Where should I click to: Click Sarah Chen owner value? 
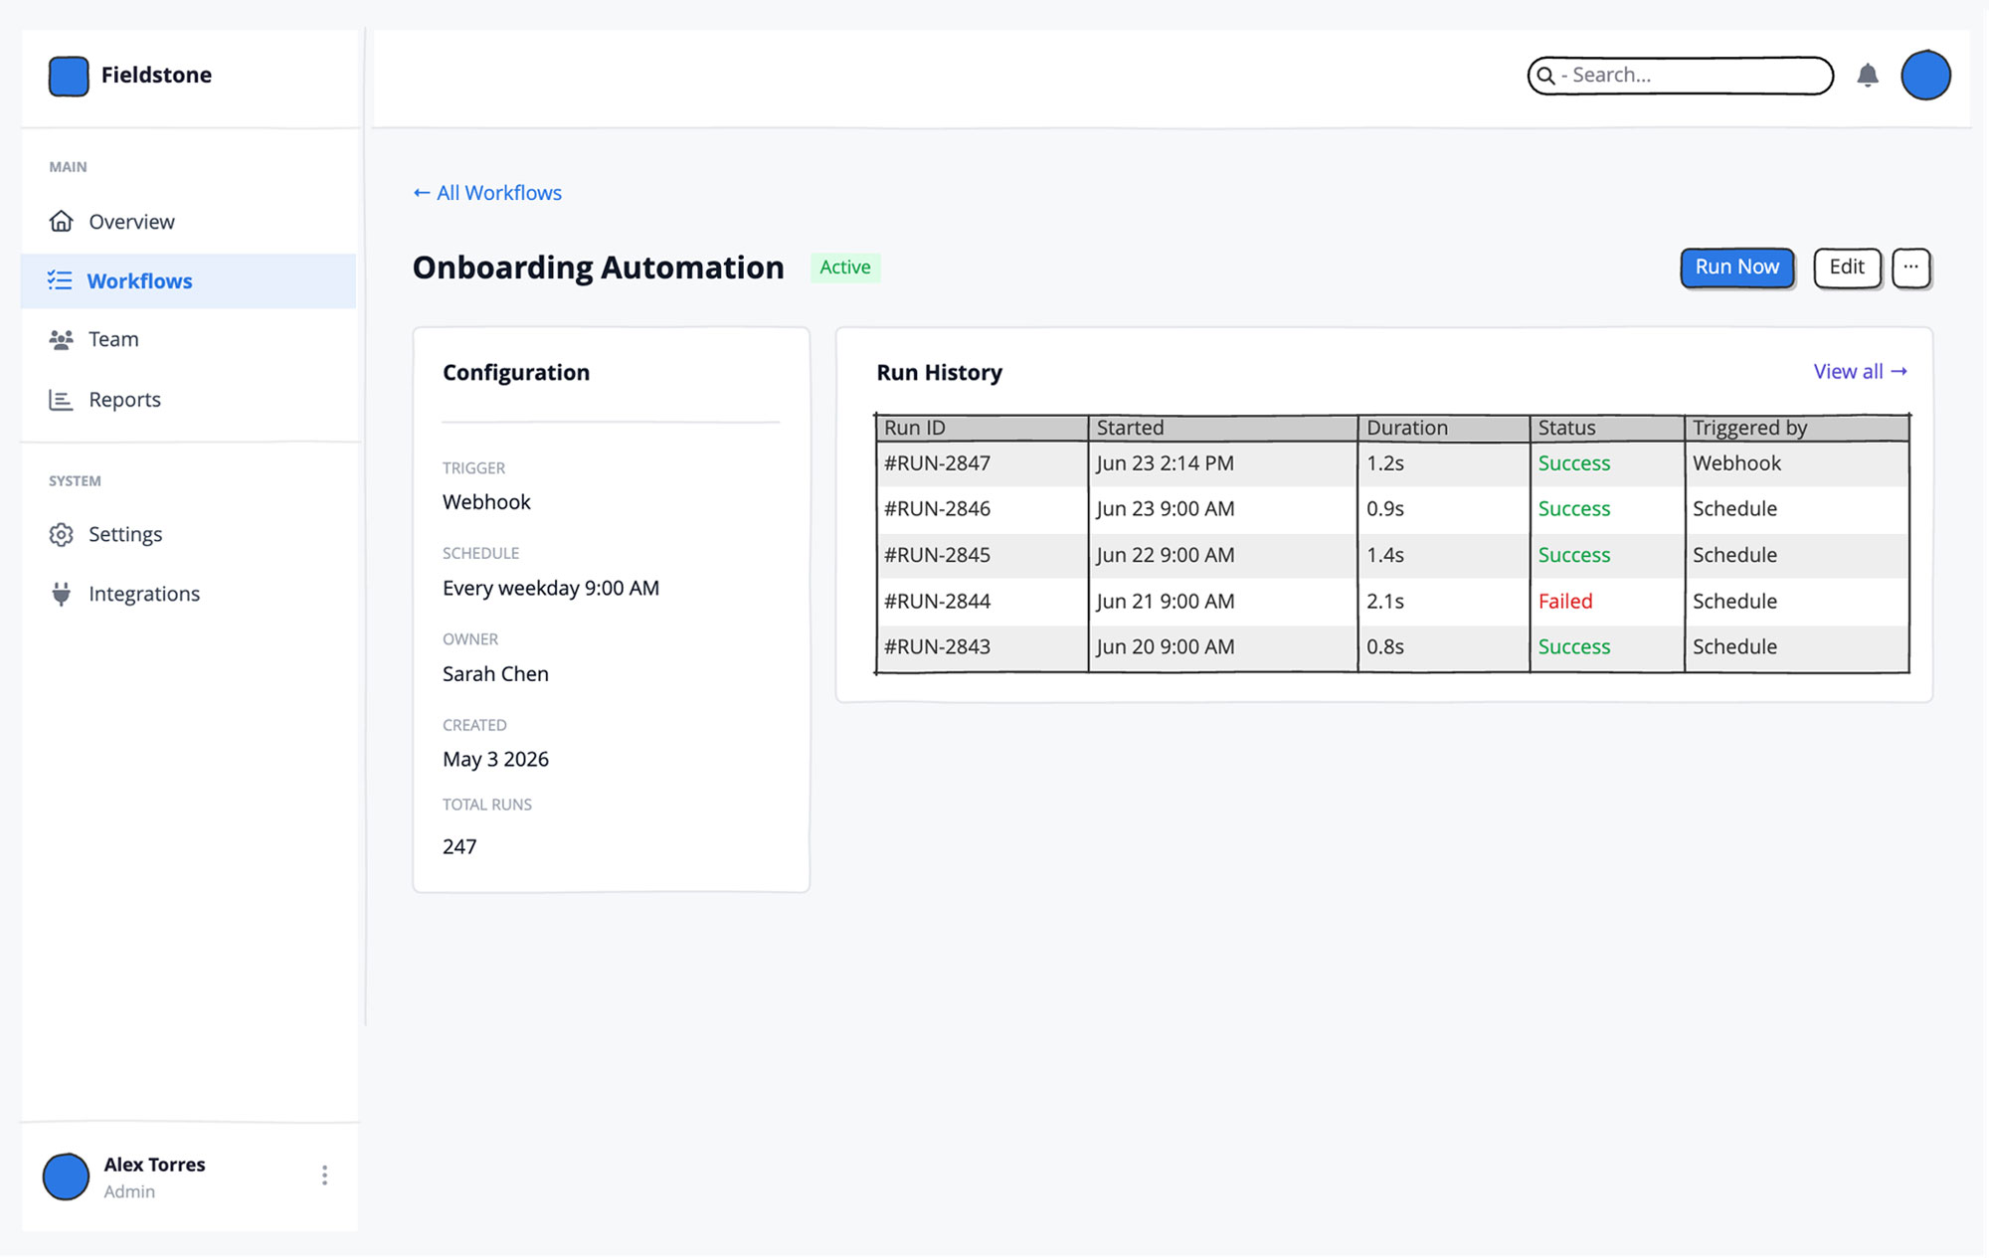(x=495, y=674)
